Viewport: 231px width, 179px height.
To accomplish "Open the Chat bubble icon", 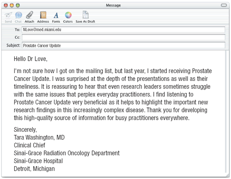I will coord(18,15).
